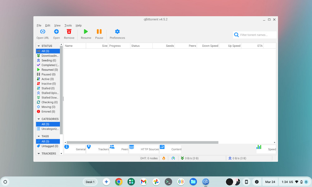Open Gmail from the shelf

click(144, 182)
